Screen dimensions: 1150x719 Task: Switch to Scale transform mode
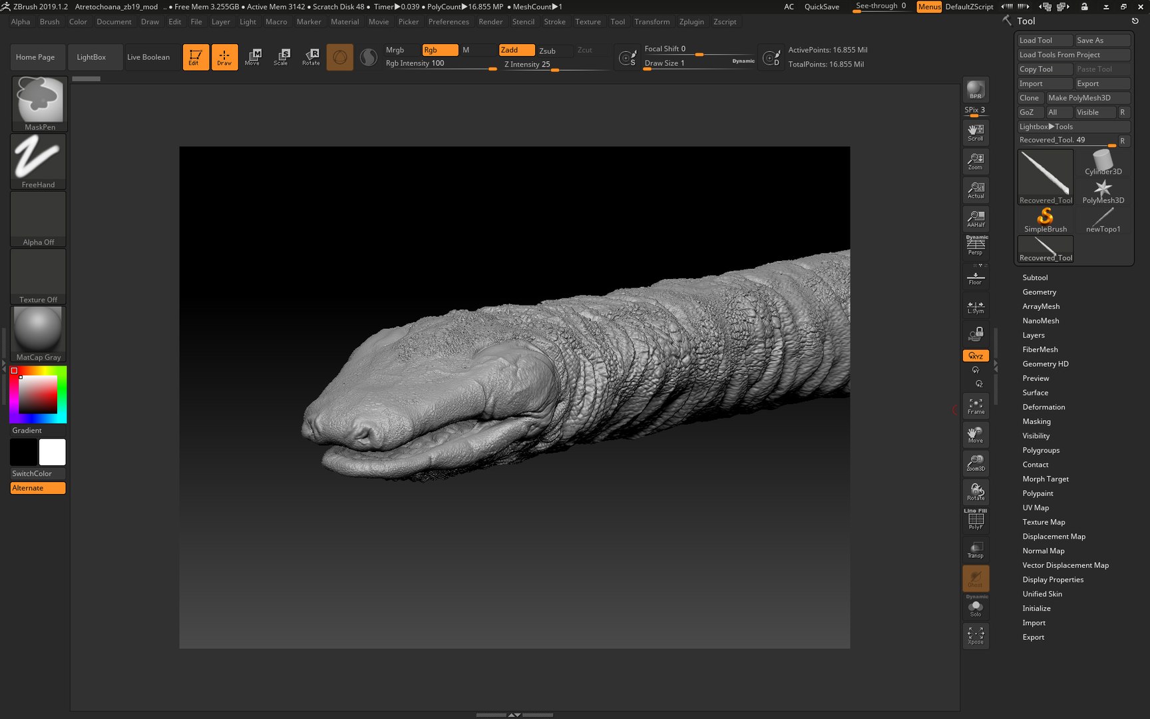(x=282, y=57)
